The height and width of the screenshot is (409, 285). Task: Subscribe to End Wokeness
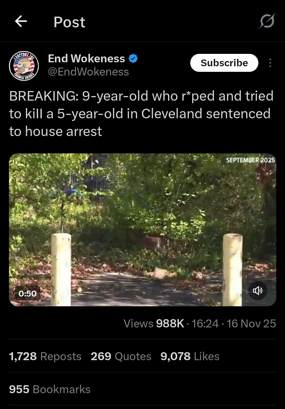(x=224, y=63)
